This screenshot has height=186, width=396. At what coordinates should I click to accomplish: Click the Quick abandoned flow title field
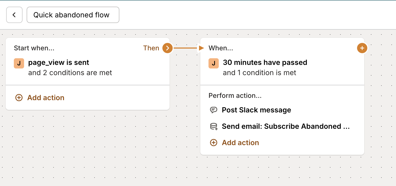73,15
